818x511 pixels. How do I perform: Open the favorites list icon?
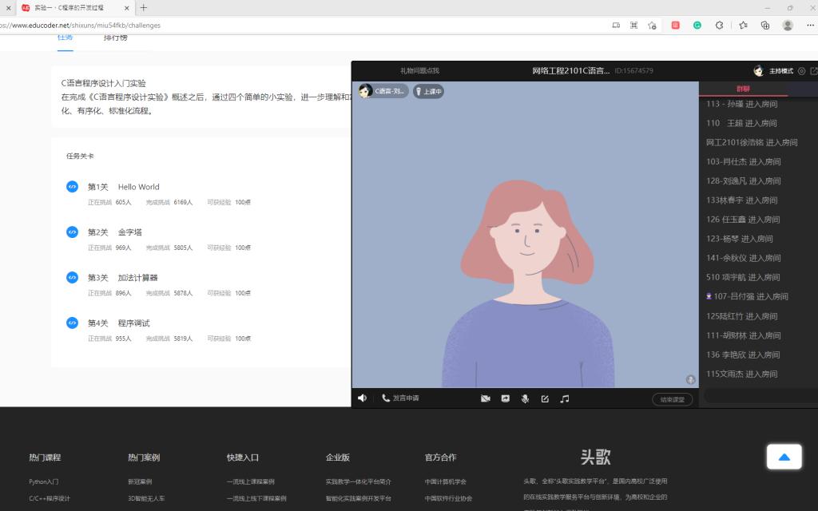(x=743, y=25)
